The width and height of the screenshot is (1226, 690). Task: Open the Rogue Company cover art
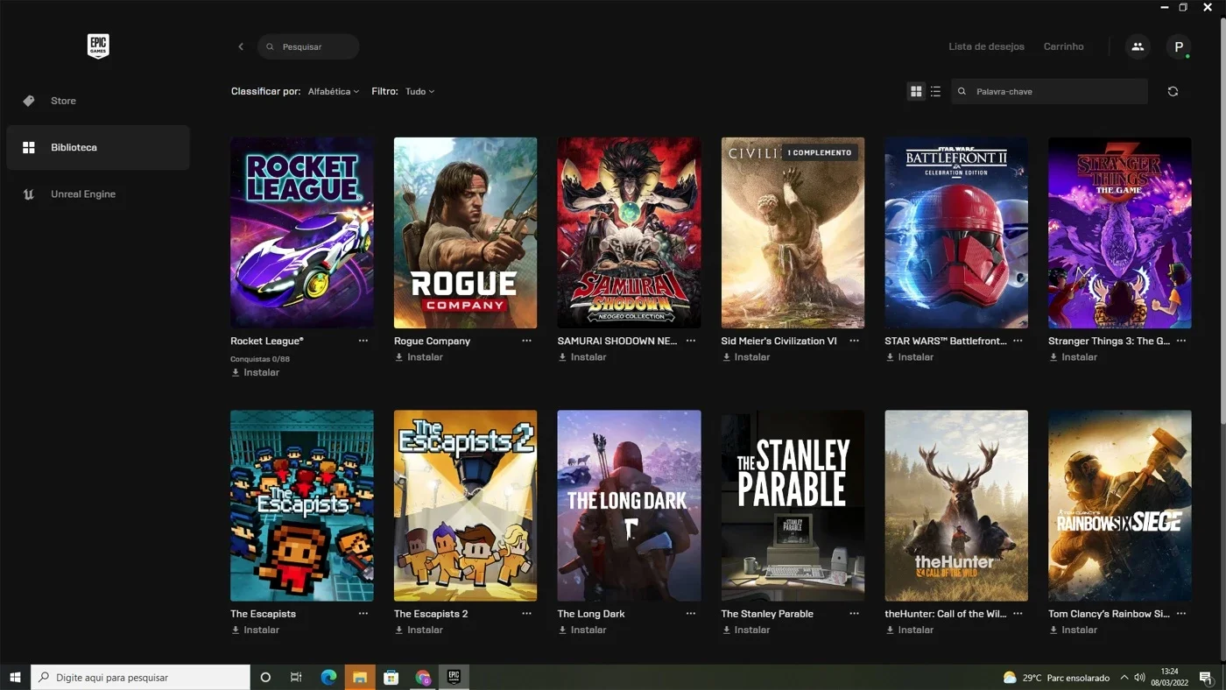point(466,233)
